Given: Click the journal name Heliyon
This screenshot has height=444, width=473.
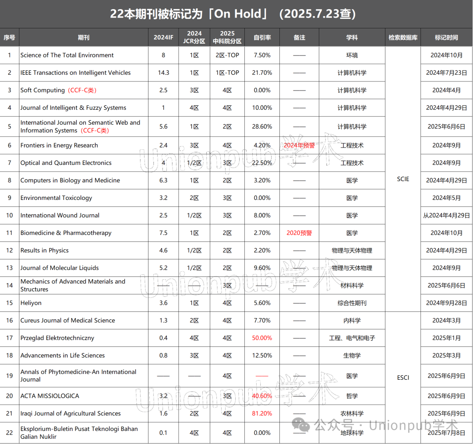Looking at the screenshot, I should click(31, 303).
